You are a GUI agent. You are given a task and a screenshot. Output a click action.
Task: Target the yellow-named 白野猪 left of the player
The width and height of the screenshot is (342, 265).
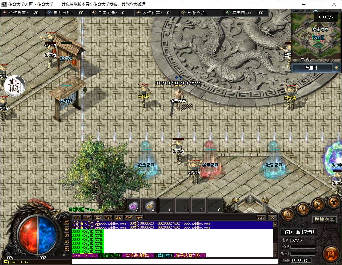pyautogui.click(x=144, y=97)
